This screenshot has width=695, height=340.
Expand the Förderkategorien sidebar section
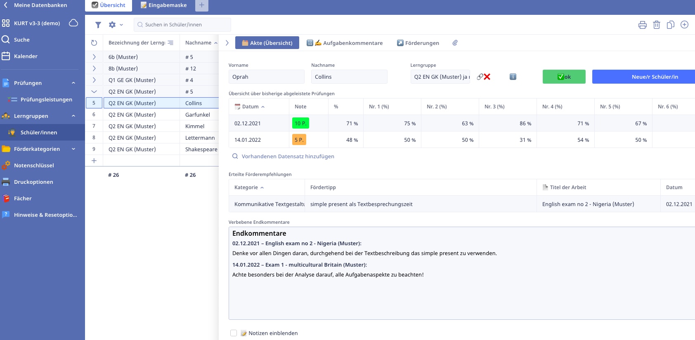[73, 149]
